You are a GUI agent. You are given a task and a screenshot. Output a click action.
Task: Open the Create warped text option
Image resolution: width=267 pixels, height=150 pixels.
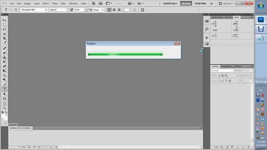[x=134, y=10]
